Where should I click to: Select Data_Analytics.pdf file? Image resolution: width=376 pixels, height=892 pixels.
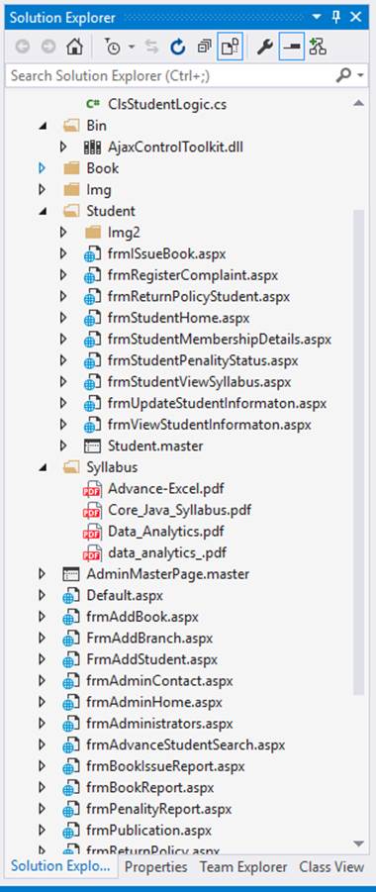tap(165, 532)
